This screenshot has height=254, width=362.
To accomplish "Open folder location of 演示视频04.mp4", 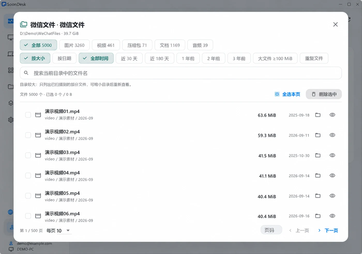I will [318, 176].
